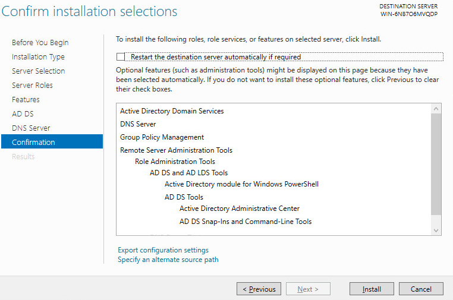
Task: Click Active Directory Administrative Center item
Action: 239,209
